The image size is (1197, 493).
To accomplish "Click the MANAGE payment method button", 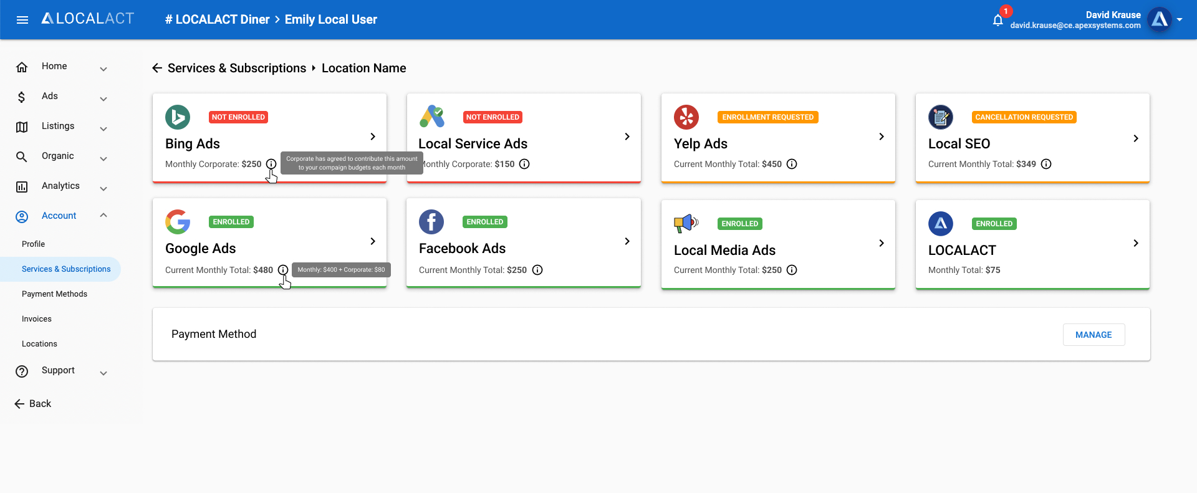I will point(1094,335).
